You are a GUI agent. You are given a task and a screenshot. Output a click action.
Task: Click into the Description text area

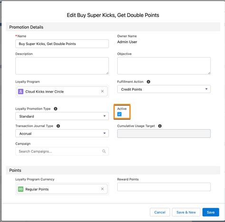[62, 66]
